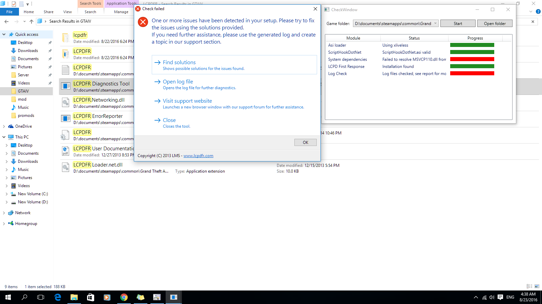Click LCPDFR Loader.net.dll file icon

coord(66,167)
